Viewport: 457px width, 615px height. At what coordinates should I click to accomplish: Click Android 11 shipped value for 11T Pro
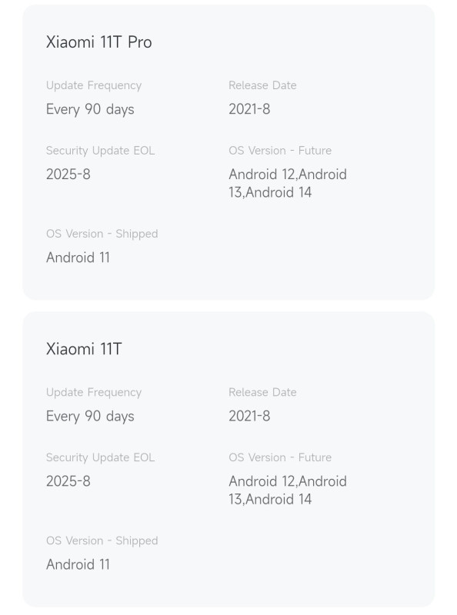point(78,258)
